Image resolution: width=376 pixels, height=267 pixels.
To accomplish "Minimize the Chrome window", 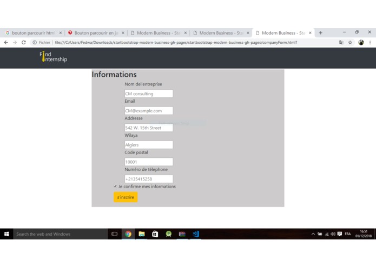I will [344, 32].
